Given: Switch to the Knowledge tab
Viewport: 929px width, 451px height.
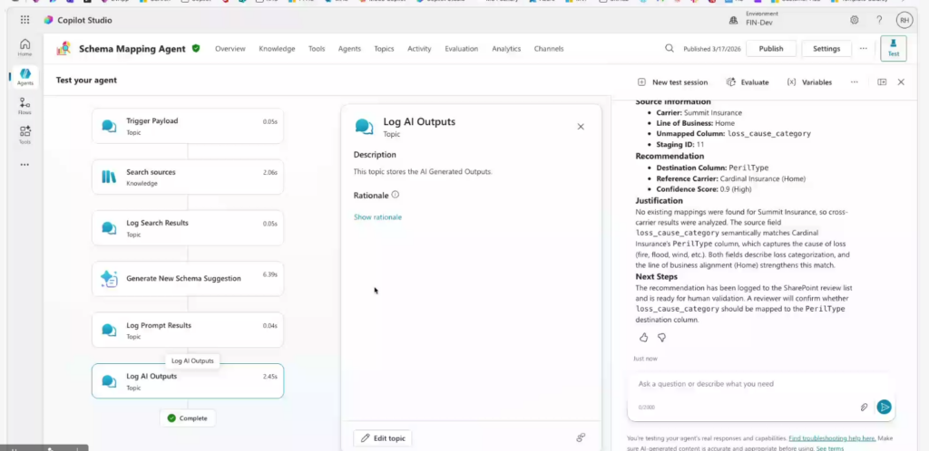Looking at the screenshot, I should coord(277,49).
